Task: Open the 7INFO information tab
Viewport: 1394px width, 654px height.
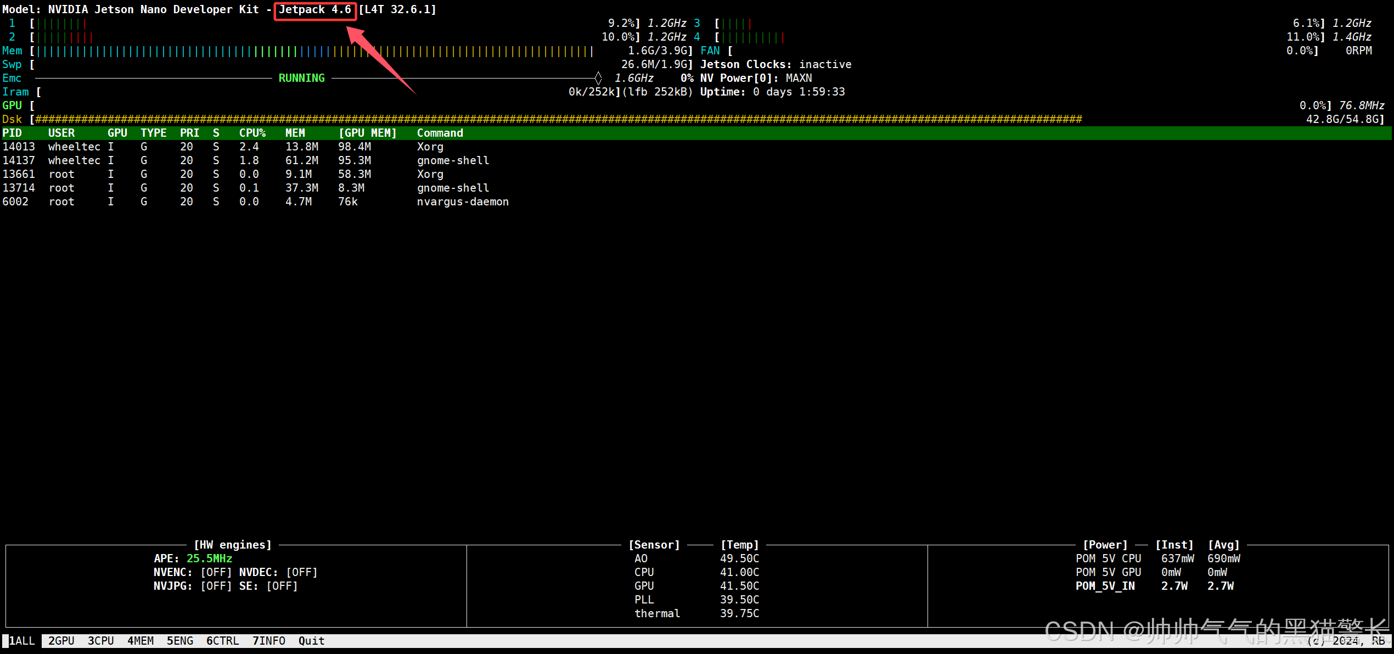Action: coord(268,641)
